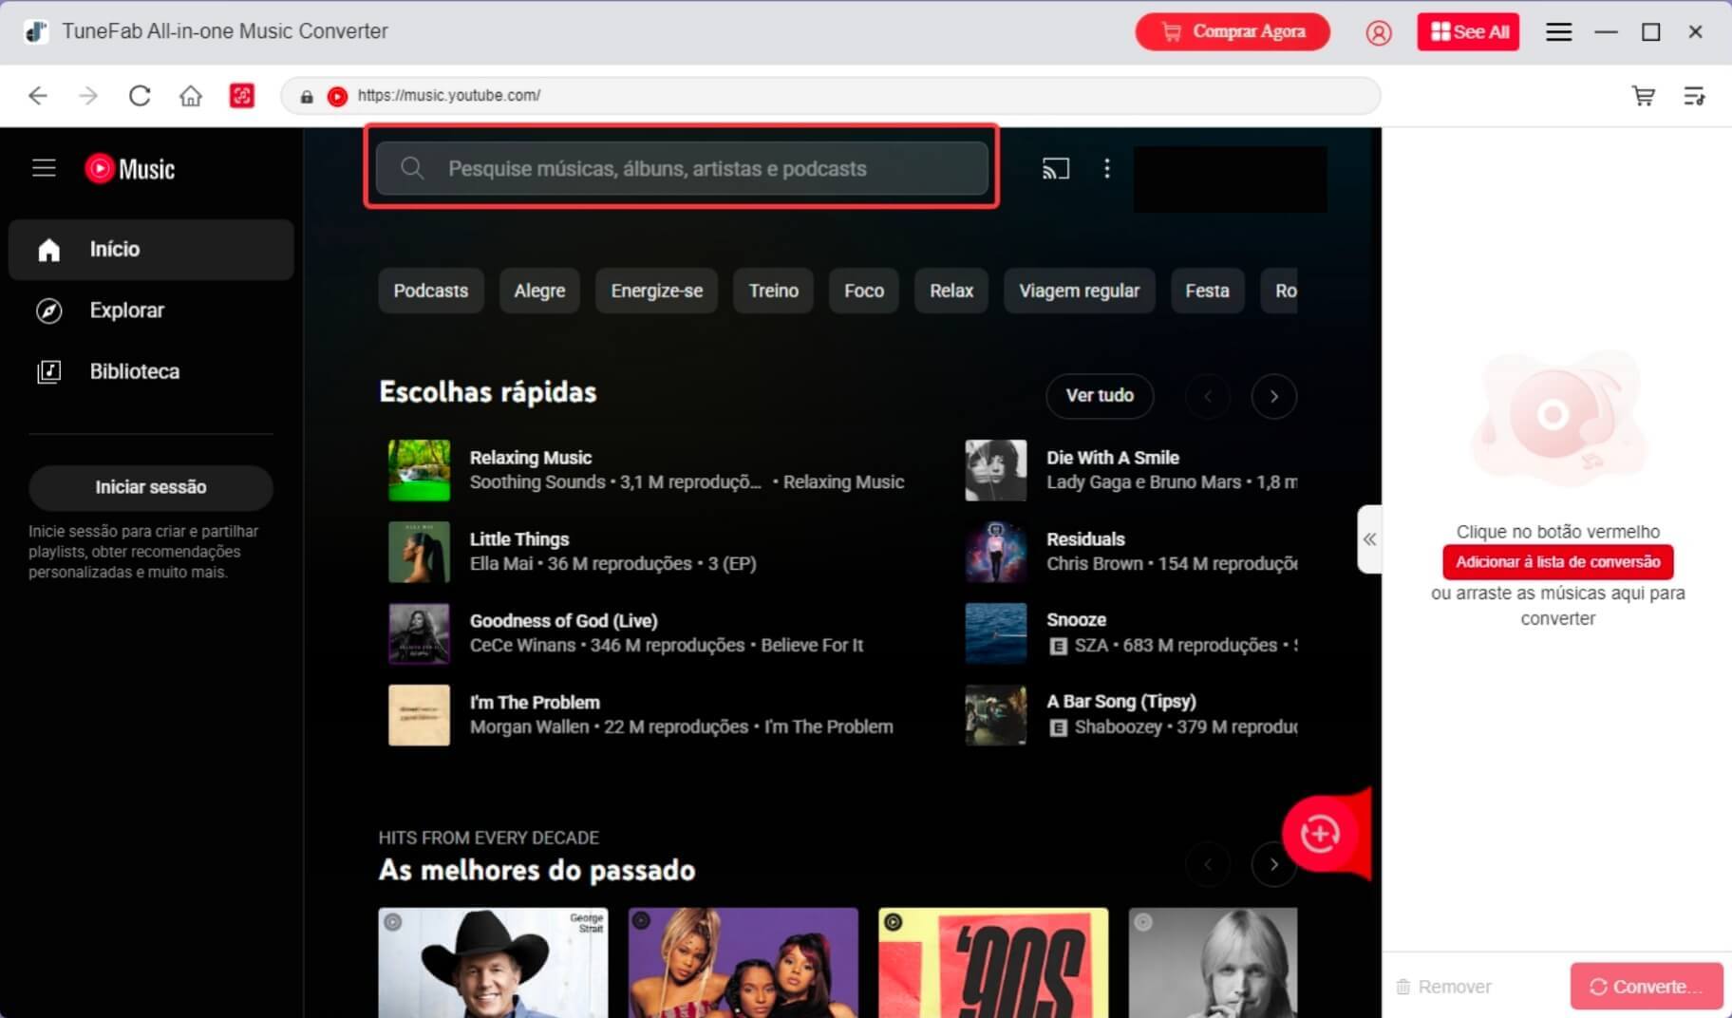Viewport: 1732px width, 1018px height.
Task: Open I'm The Problem song thumbnail
Action: (x=419, y=715)
